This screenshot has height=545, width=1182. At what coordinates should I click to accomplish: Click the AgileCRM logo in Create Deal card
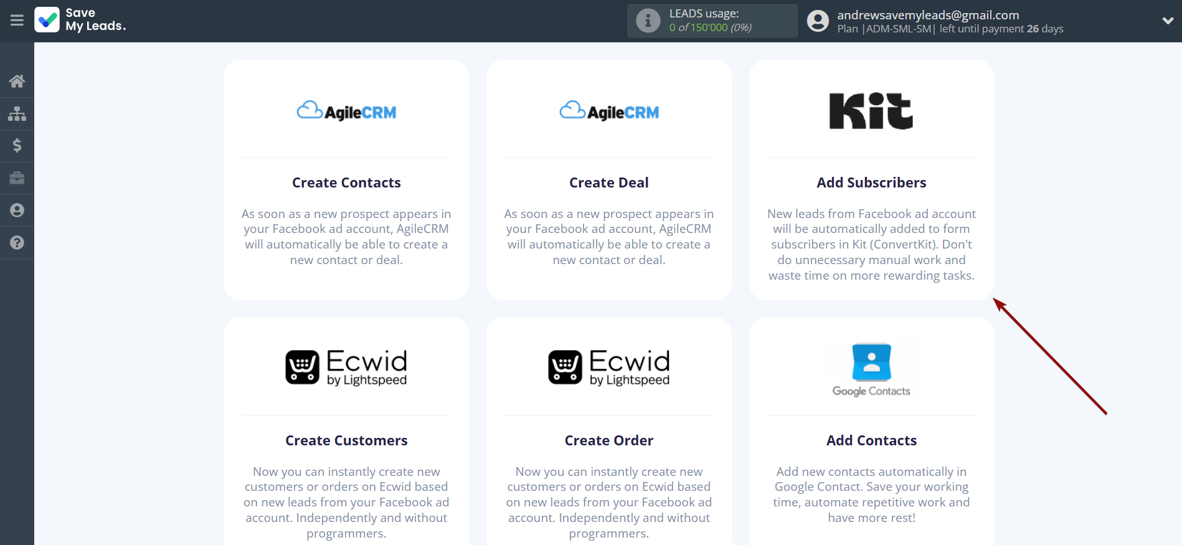(x=609, y=111)
